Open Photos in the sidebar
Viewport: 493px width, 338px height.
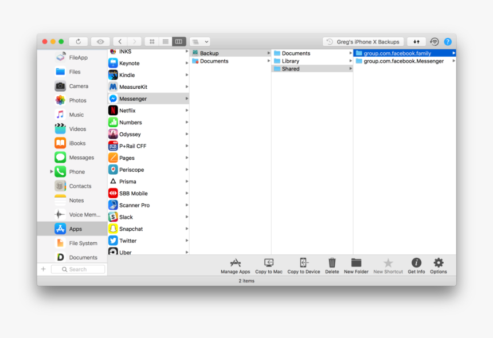72,100
